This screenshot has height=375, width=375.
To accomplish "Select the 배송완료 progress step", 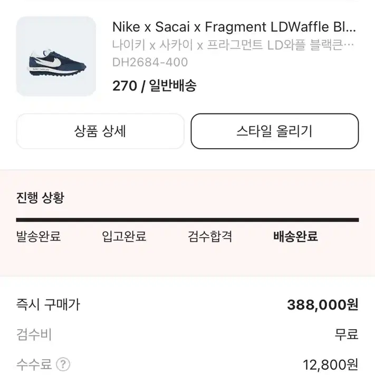I will point(295,236).
